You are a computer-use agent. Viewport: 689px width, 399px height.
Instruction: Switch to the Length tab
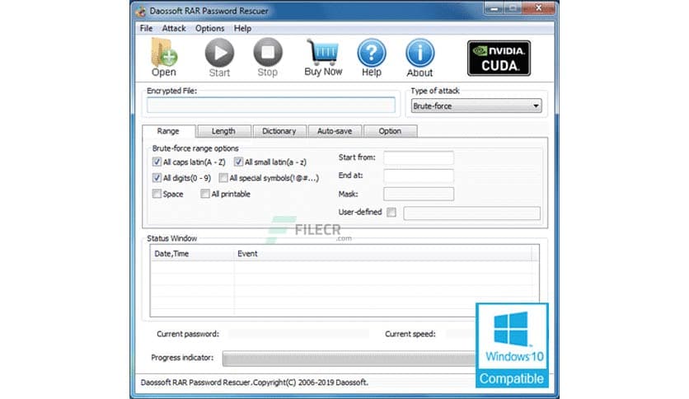[223, 131]
